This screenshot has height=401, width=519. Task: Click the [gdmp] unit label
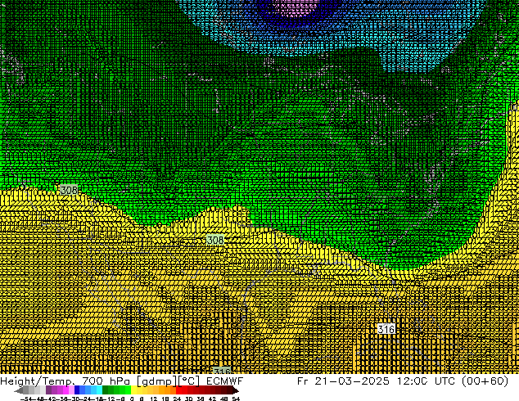157,381
